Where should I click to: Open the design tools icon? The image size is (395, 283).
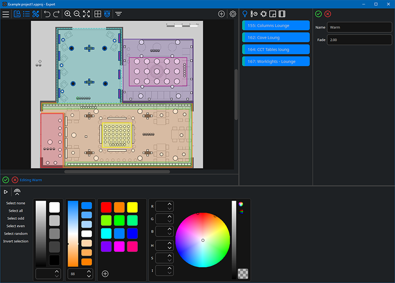(x=36, y=14)
